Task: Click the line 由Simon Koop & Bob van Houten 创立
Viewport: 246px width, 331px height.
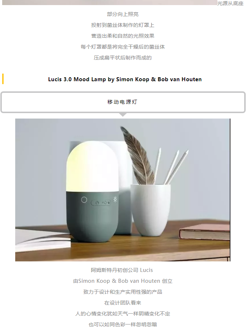Action: click(123, 281)
